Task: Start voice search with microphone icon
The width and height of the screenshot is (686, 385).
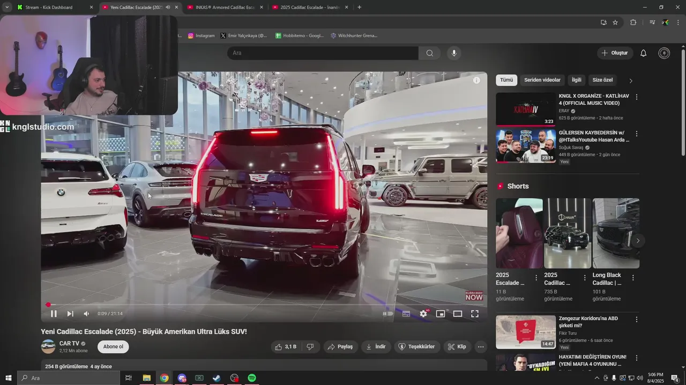Action: [x=454, y=53]
